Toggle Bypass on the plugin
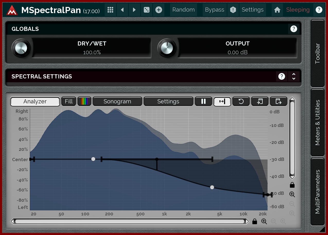This screenshot has height=235, width=328. click(x=215, y=10)
